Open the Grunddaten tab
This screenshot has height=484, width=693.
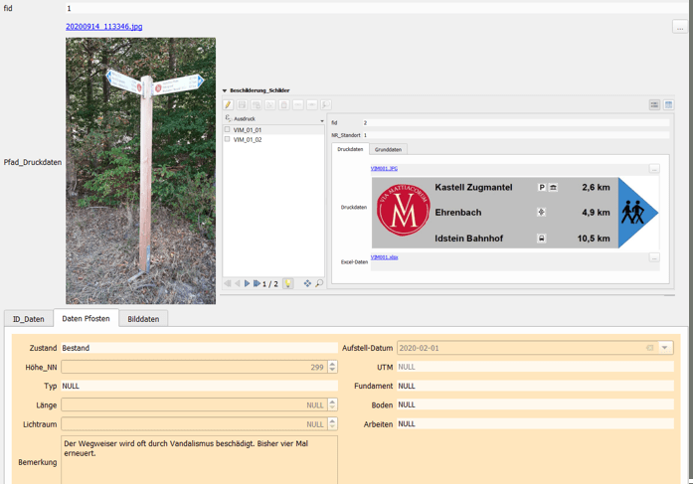(388, 150)
